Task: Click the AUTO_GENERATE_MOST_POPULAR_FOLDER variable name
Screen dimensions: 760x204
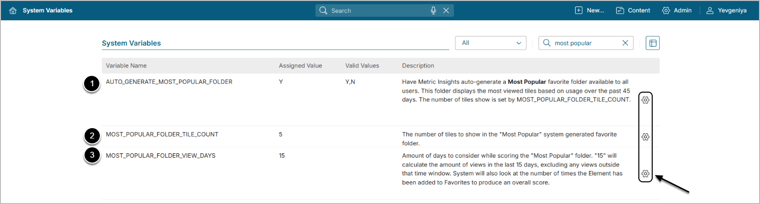Action: tap(169, 82)
